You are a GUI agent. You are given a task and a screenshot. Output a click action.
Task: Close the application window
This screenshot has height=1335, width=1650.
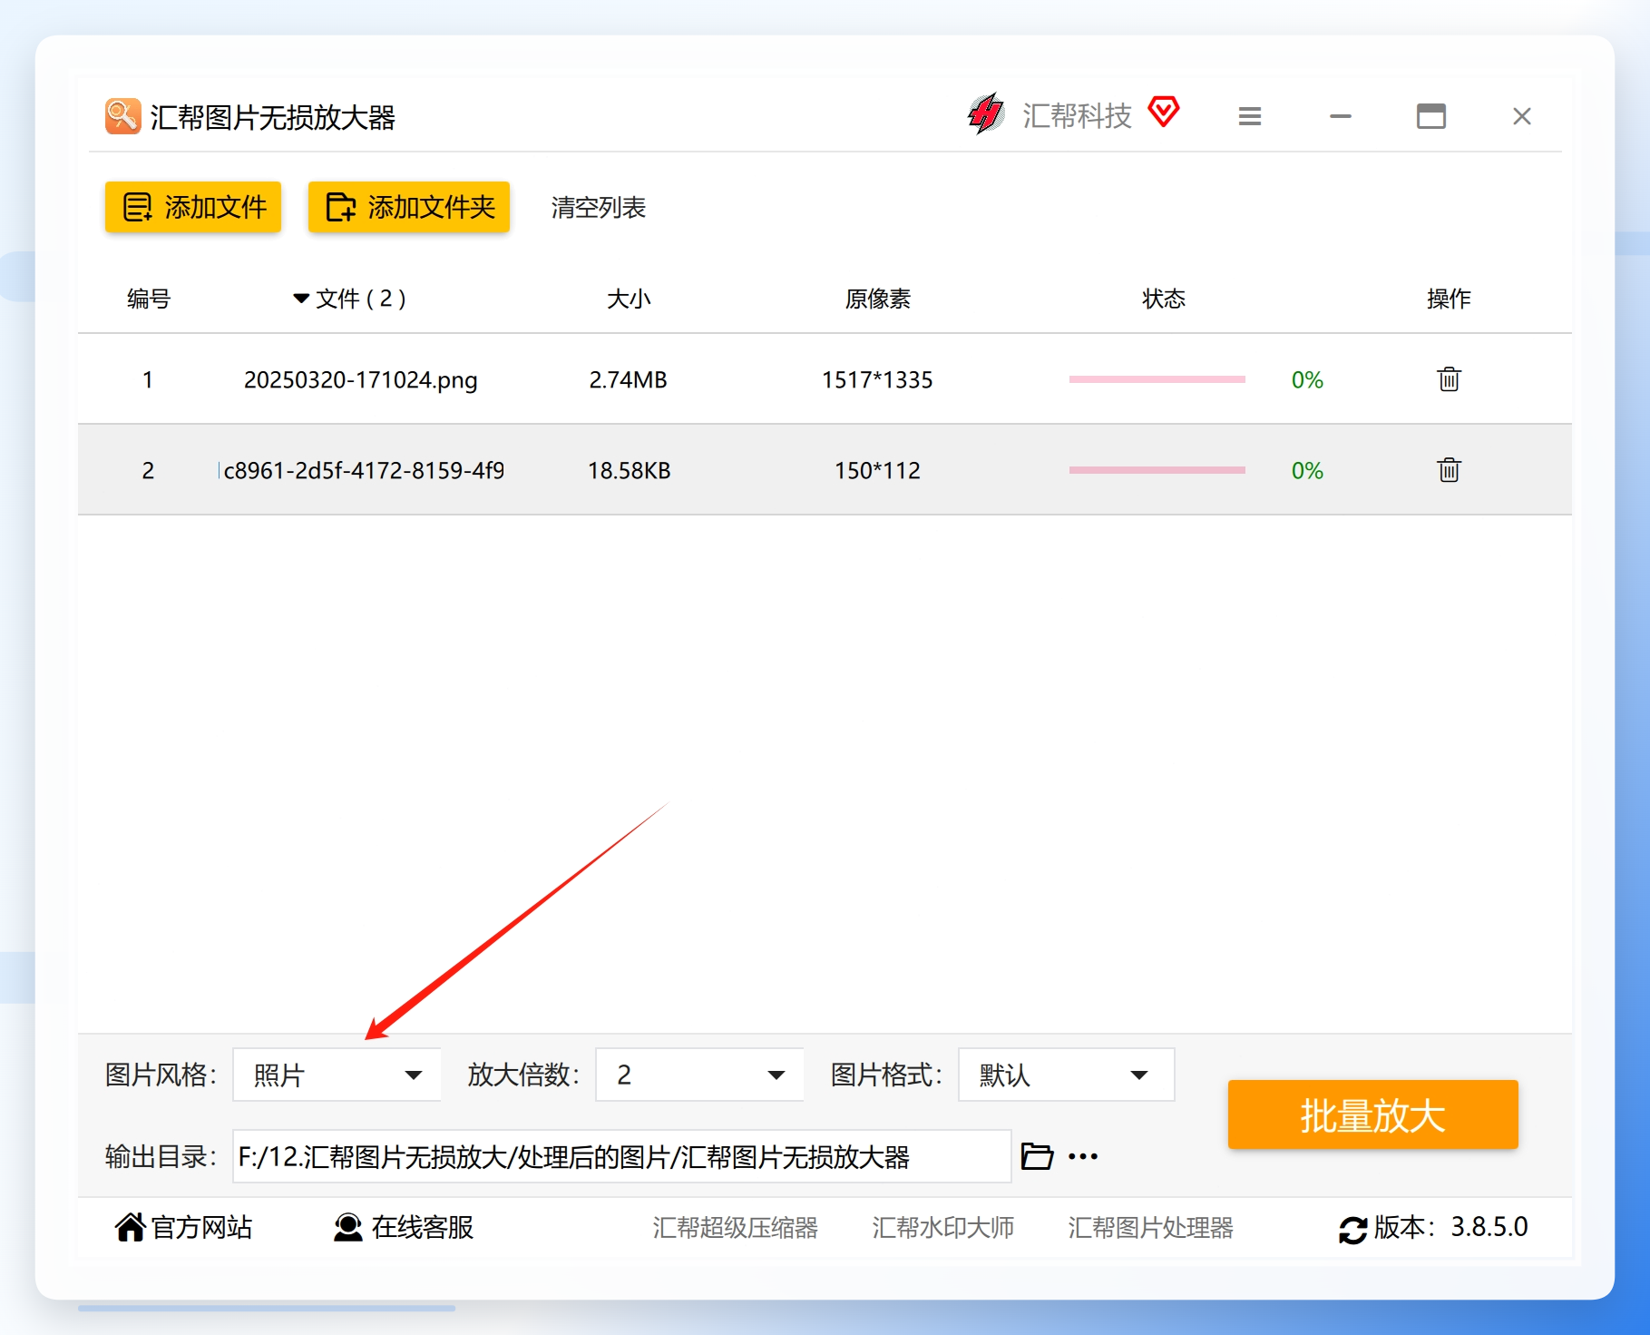1522,116
